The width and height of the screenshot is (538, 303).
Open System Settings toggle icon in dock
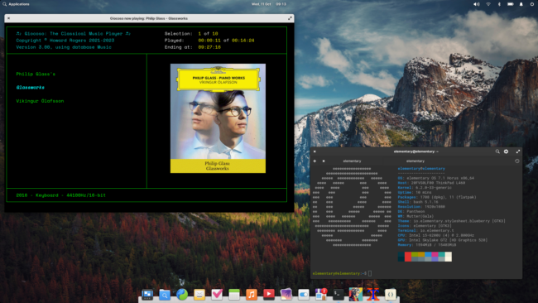(304, 295)
